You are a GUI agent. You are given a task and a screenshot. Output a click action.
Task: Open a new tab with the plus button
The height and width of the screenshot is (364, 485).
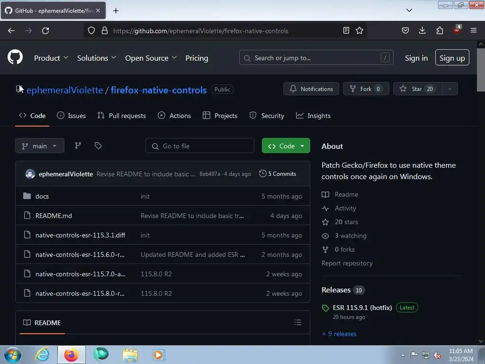tap(116, 11)
